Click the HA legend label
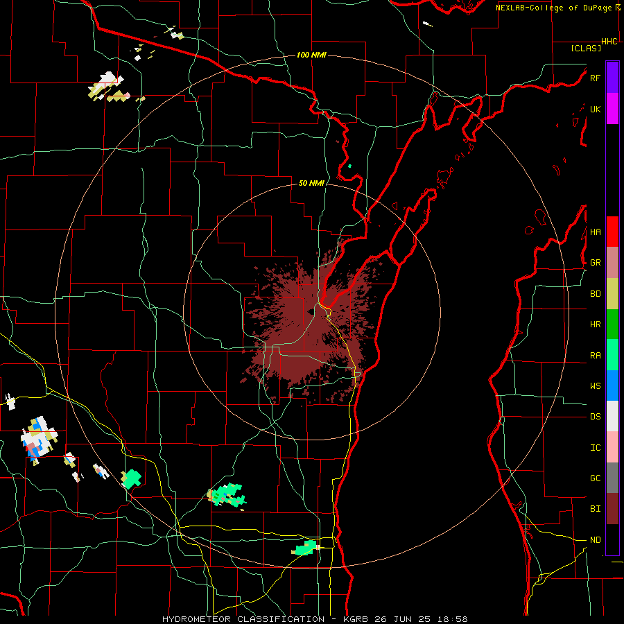Viewport: 624px width, 624px height. 595,232
